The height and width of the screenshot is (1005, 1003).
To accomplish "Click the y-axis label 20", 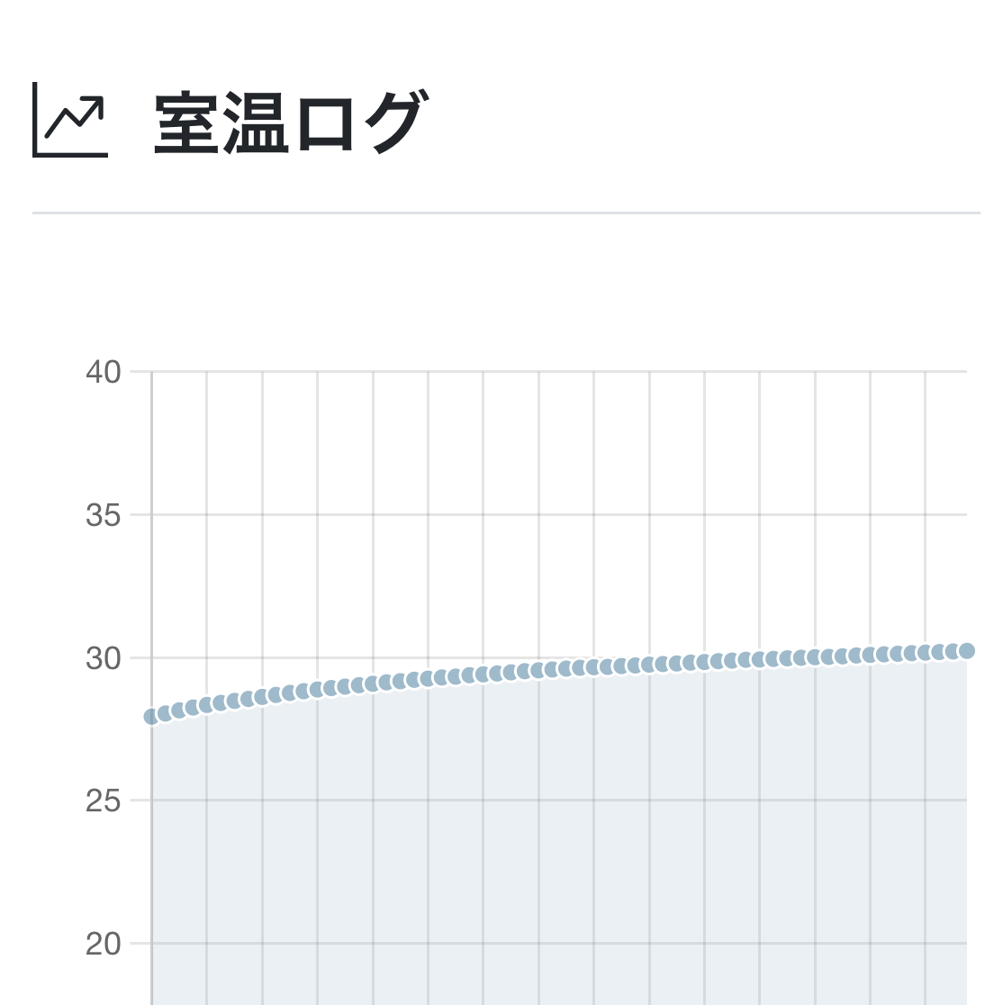I will [x=104, y=944].
